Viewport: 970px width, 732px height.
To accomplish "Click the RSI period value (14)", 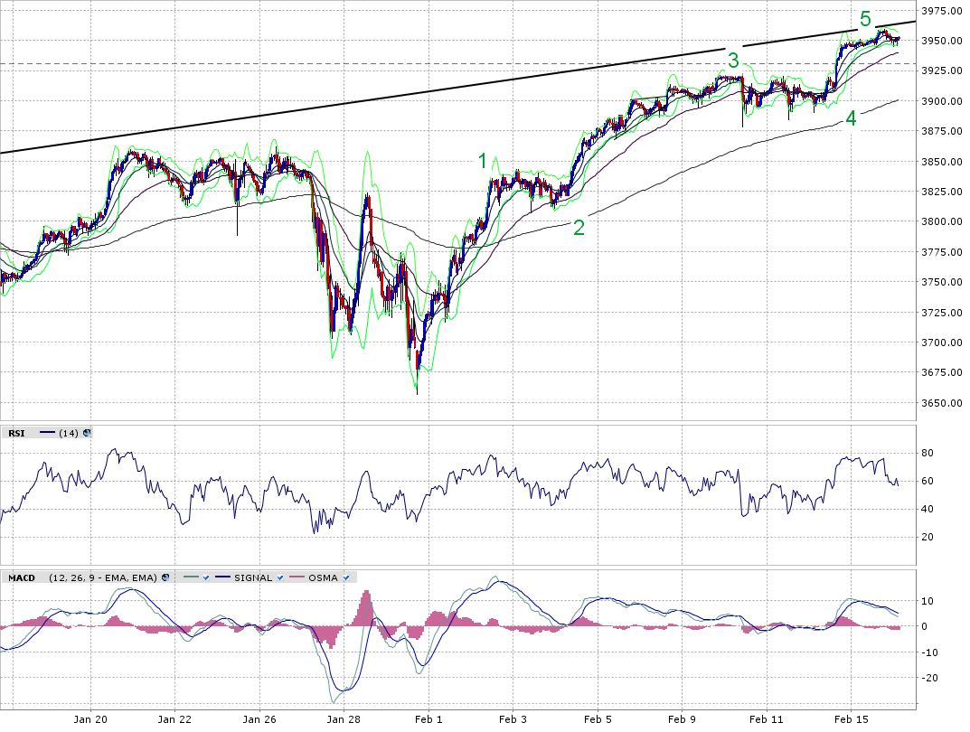I will (69, 434).
